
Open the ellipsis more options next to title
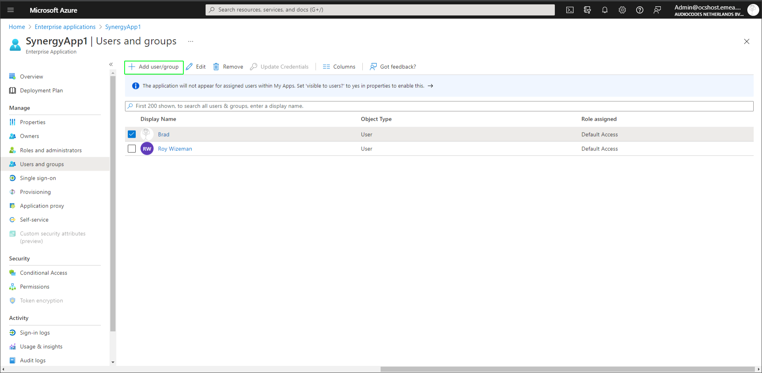(x=191, y=41)
